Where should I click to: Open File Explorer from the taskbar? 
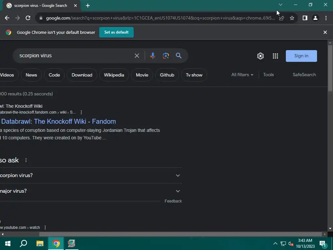(x=40, y=243)
